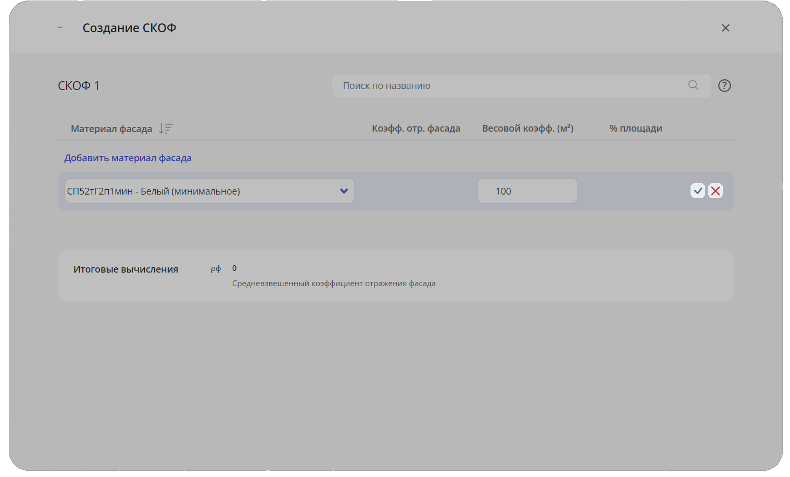Click Средневзвешенный коэффициент отражения фасада text

coord(334,283)
